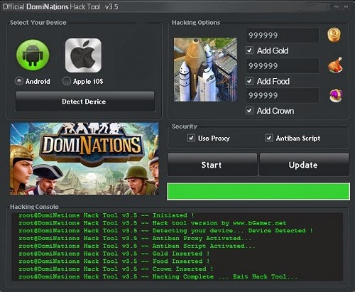Disable the Use Proxy checkbox

(x=191, y=138)
